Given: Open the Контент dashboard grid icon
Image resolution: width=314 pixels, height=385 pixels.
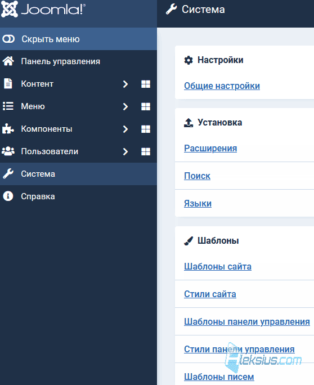Looking at the screenshot, I should pyautogui.click(x=146, y=84).
